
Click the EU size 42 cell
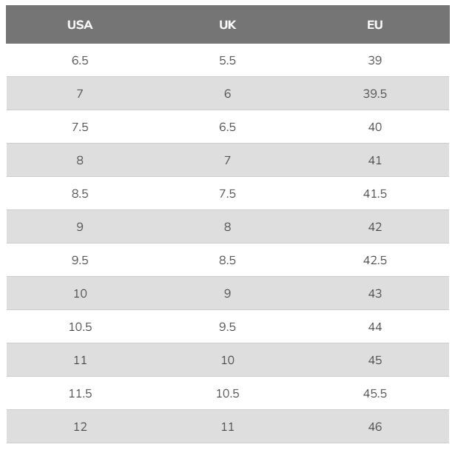pyautogui.click(x=375, y=226)
